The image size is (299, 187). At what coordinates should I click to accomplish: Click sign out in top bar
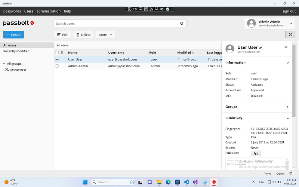[289, 11]
